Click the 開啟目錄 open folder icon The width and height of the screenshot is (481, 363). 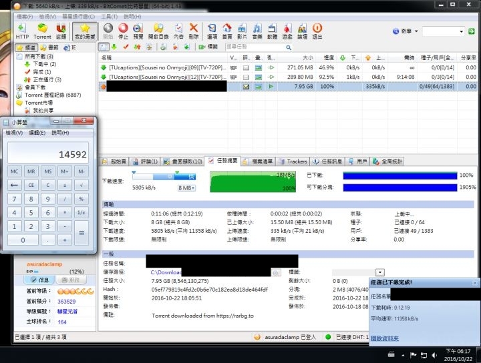click(x=158, y=31)
